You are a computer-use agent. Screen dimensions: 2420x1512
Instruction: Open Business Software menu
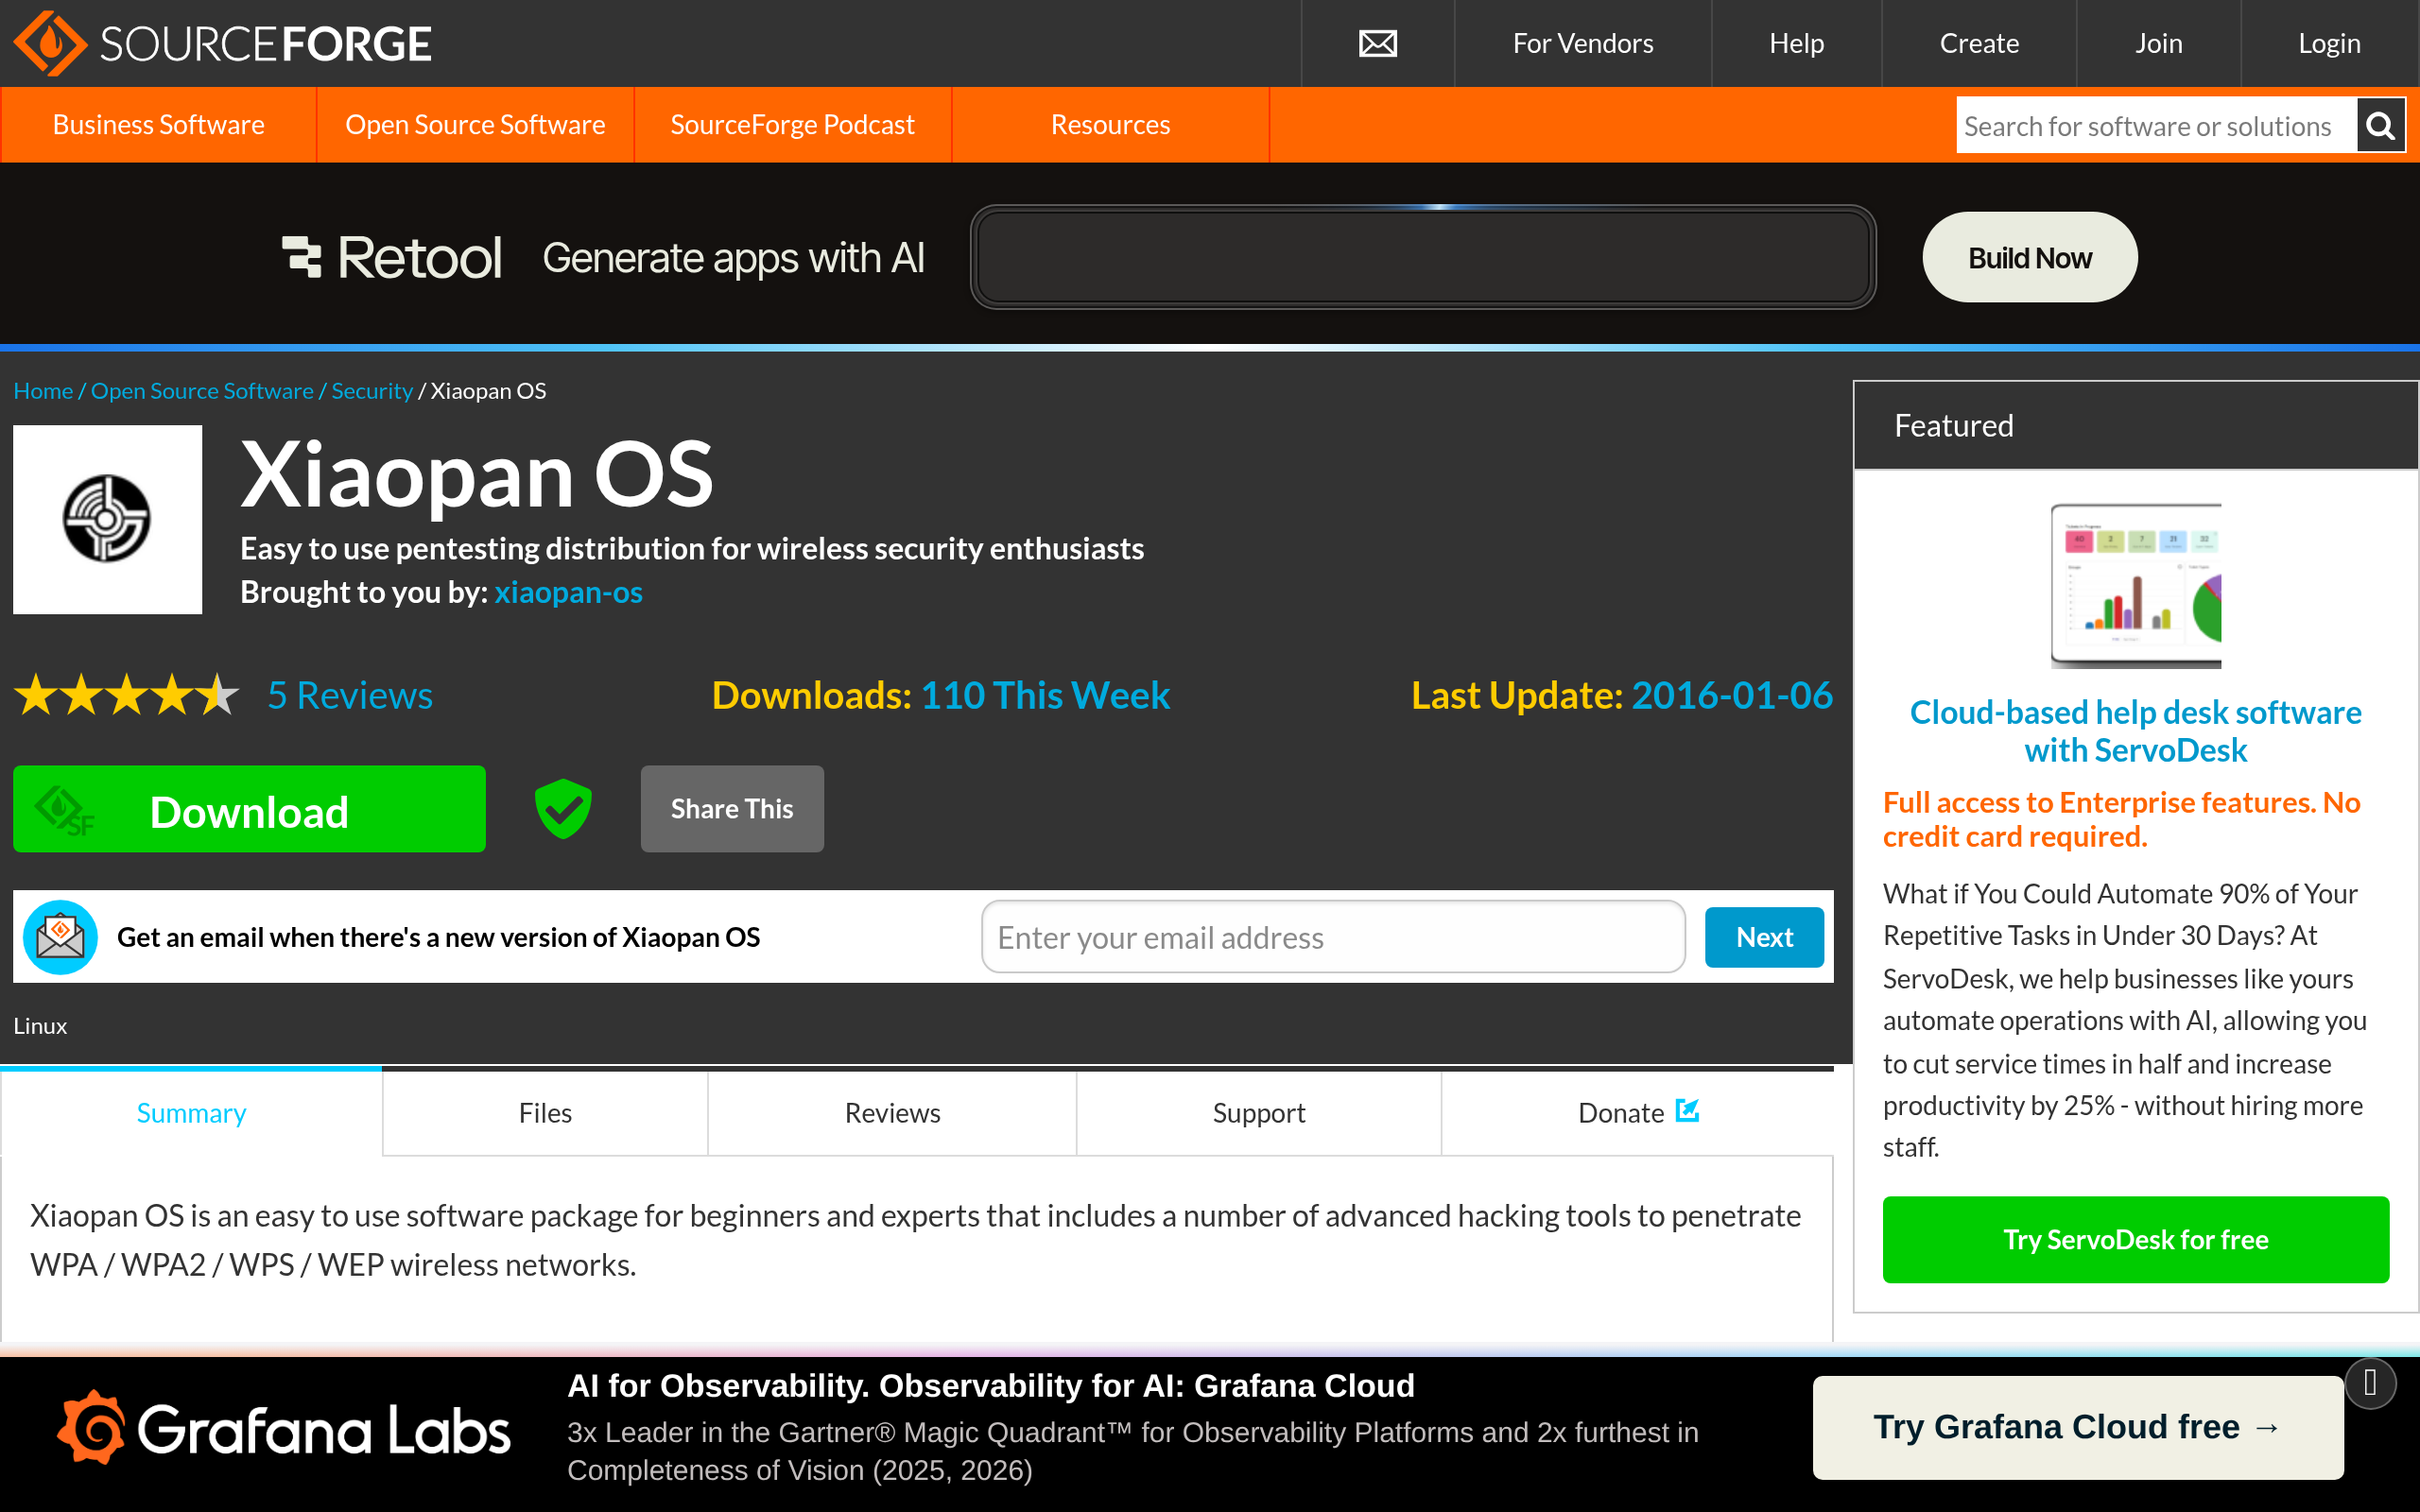tap(158, 125)
